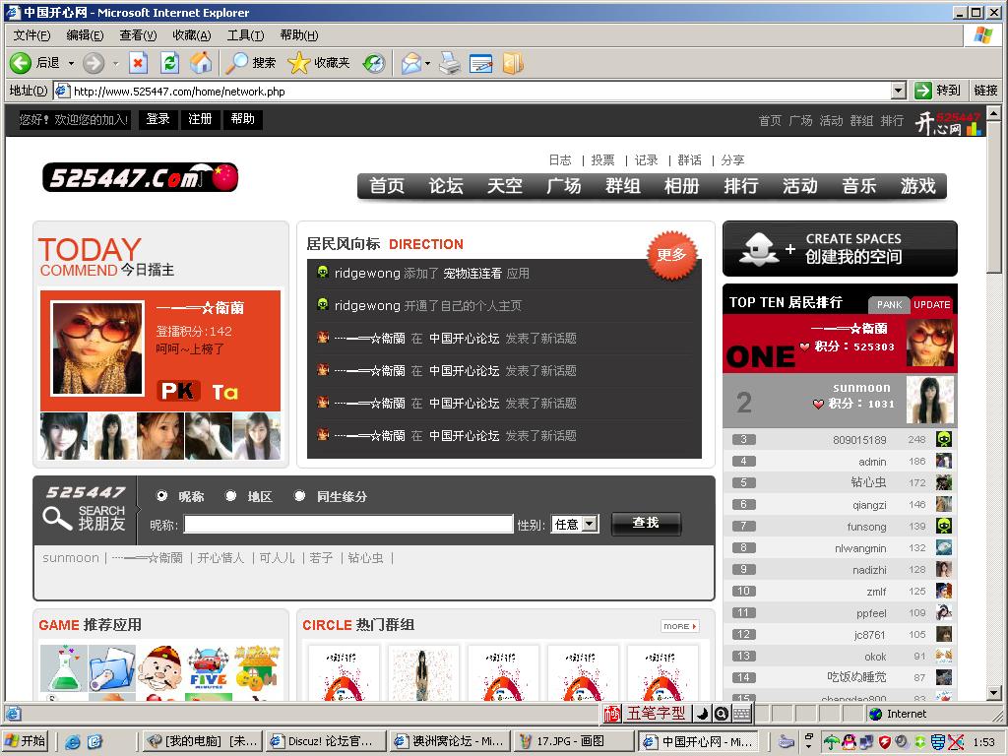Screen dimensions: 1008x756
Task: Open the 文件 menu
Action: 31,34
